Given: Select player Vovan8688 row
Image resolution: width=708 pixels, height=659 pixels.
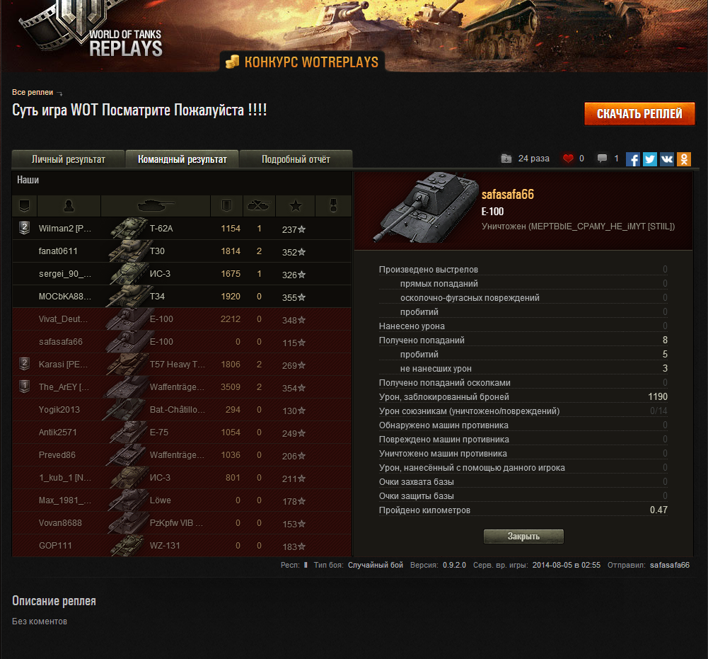Looking at the screenshot, I should click(182, 522).
